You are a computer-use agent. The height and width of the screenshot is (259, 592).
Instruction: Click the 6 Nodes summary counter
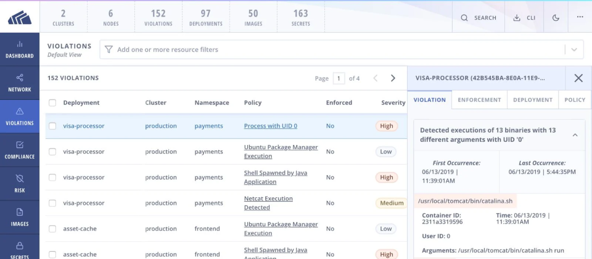(110, 17)
